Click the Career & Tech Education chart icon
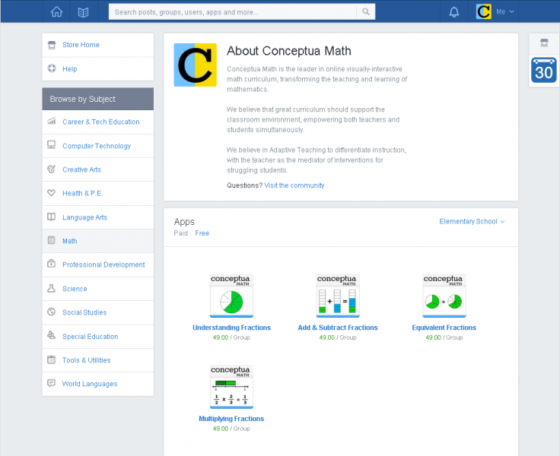Screen dimensions: 560x456 click(52, 121)
